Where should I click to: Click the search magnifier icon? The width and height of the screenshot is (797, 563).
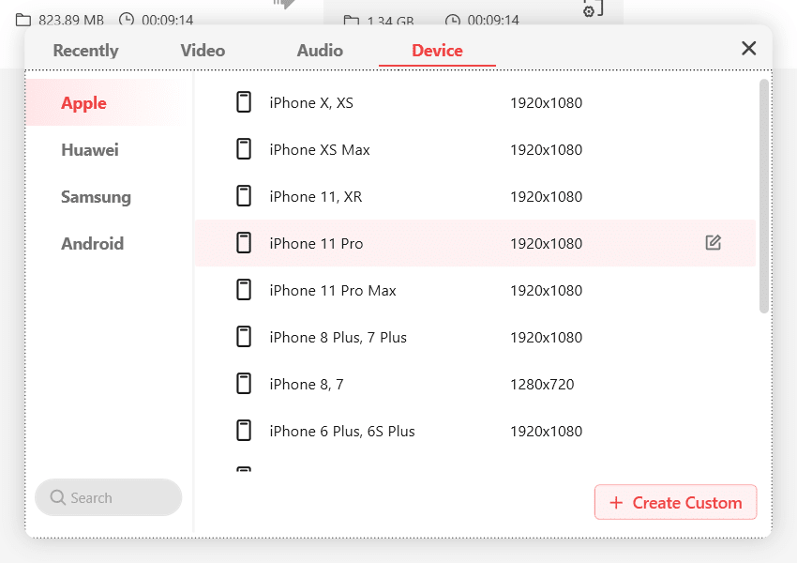coord(57,497)
